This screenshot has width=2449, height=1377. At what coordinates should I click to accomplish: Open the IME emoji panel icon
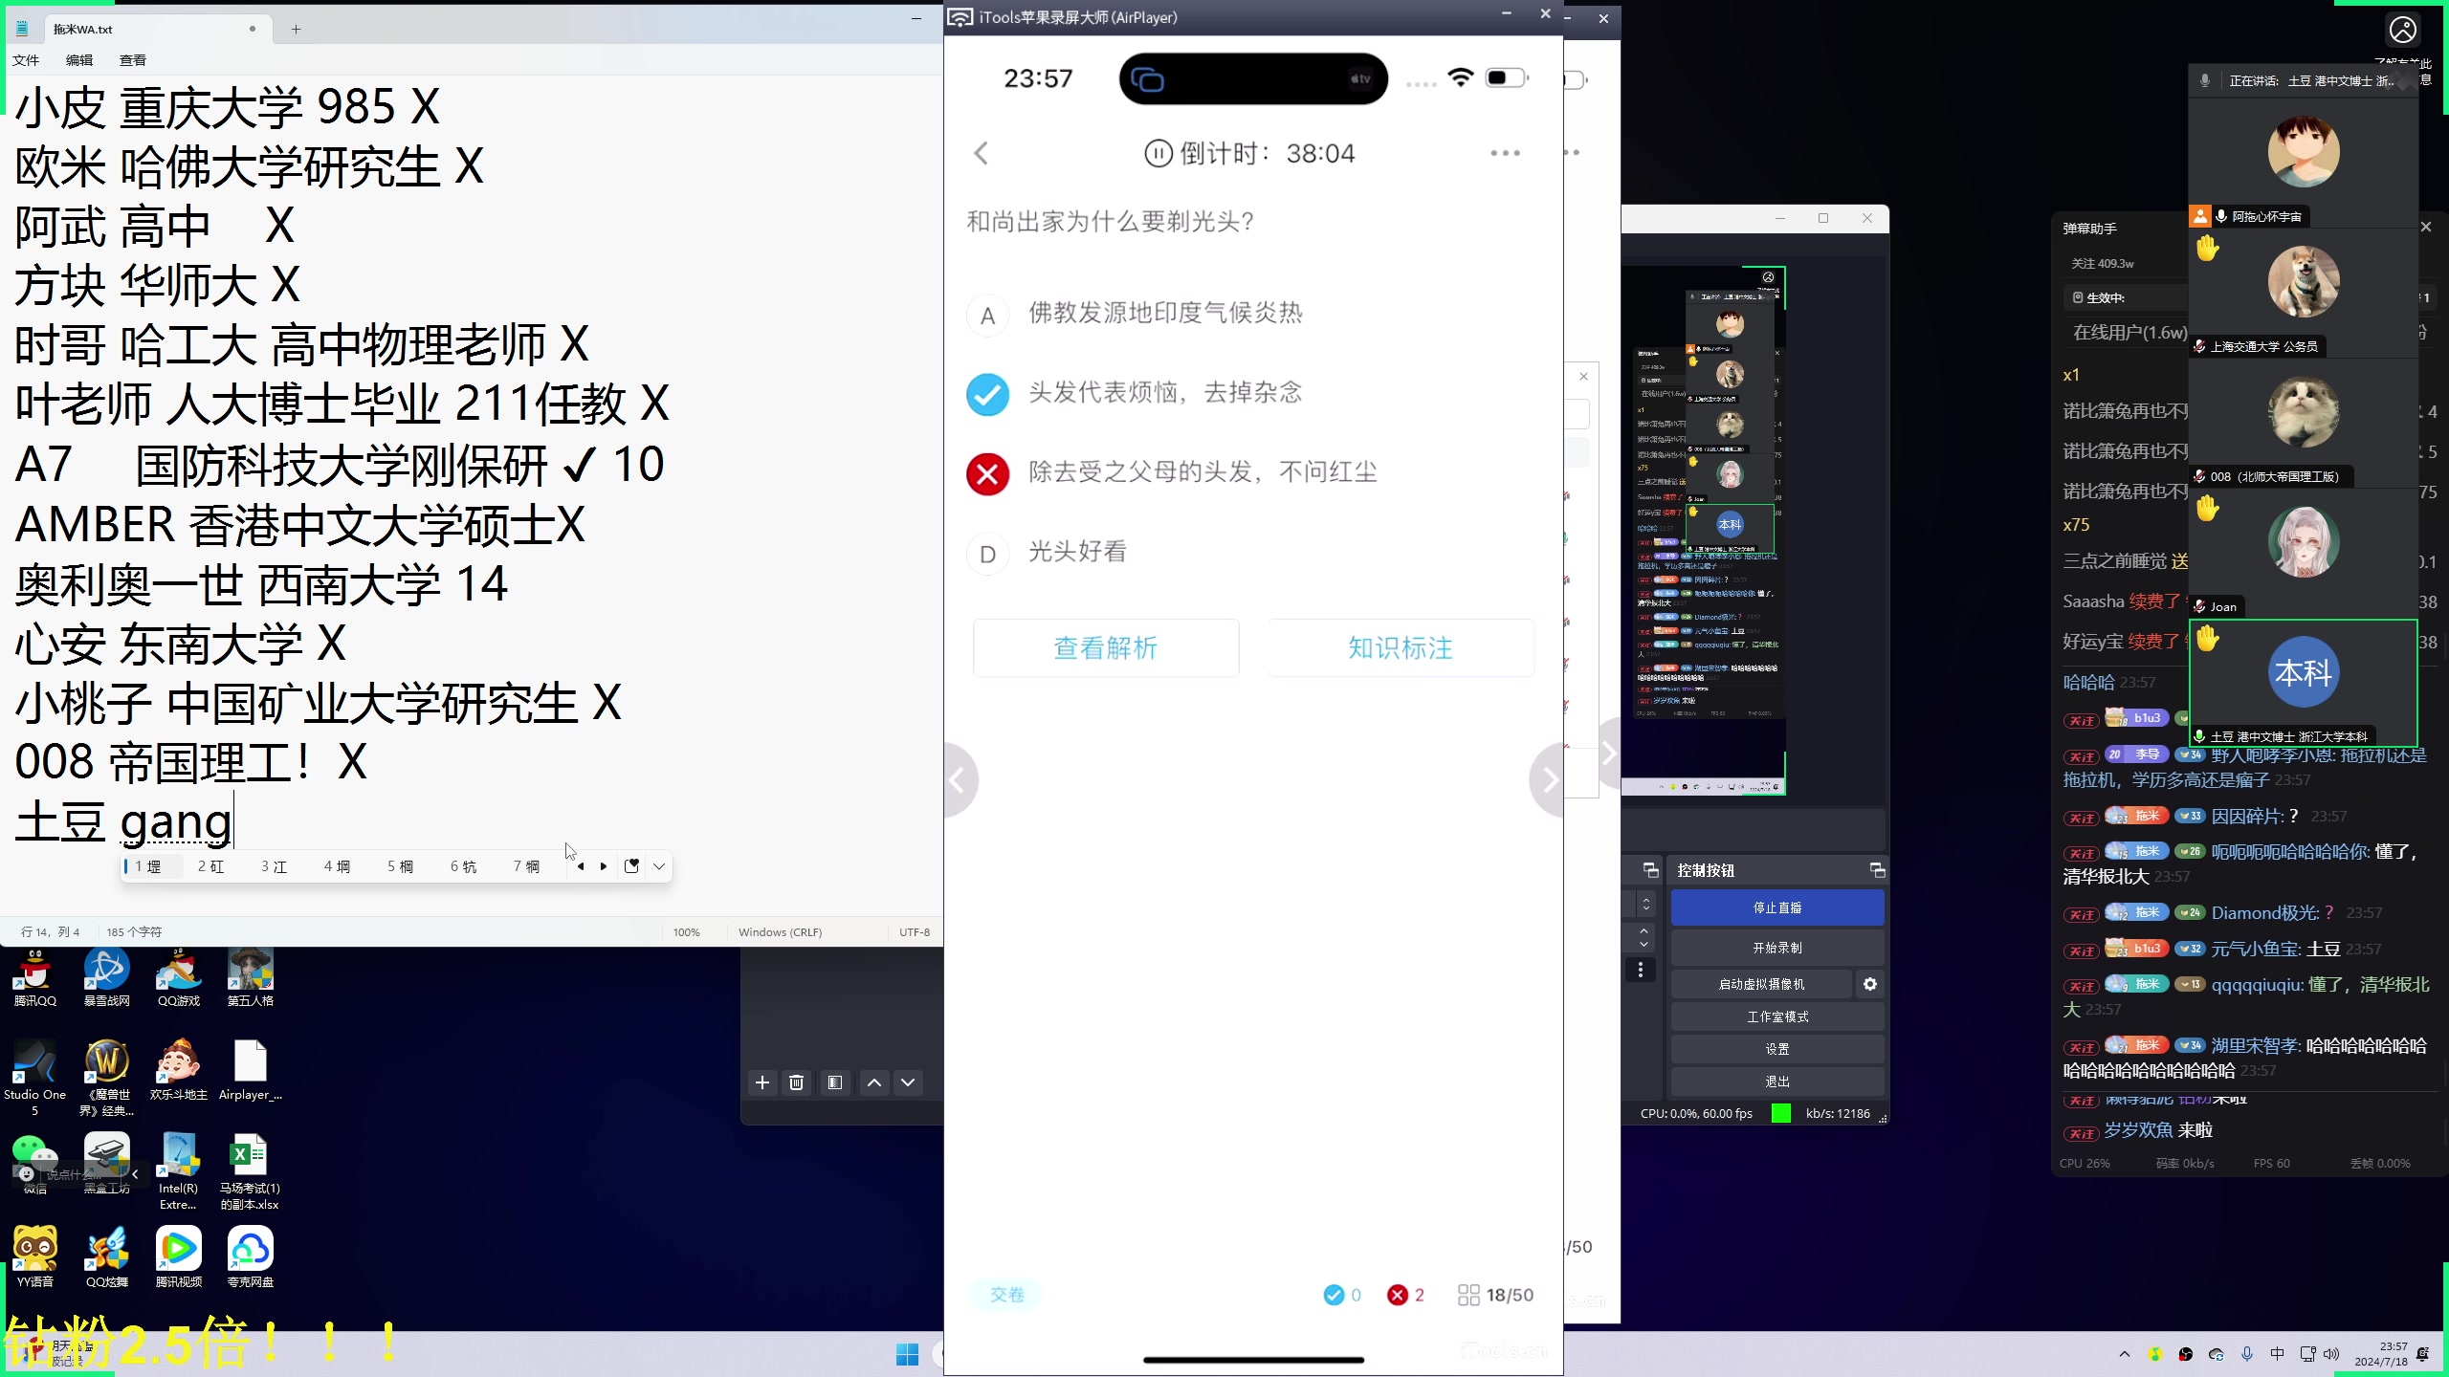(631, 866)
